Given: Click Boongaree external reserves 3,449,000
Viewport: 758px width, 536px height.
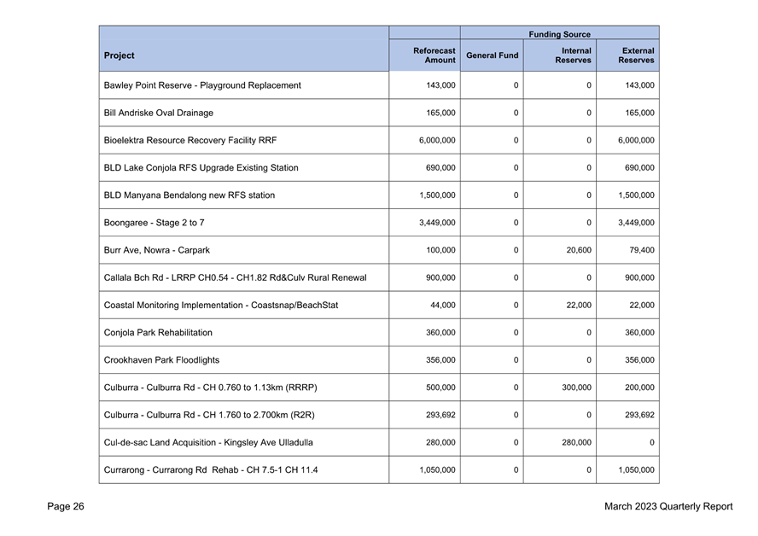Looking at the screenshot, I should click(x=636, y=223).
